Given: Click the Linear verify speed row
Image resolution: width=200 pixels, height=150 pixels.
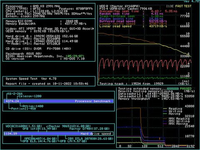Looking at the screenshot, I should coord(133,24).
